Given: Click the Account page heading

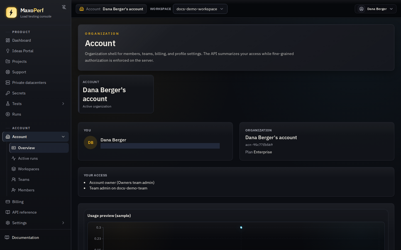Looking at the screenshot, I should [100, 43].
